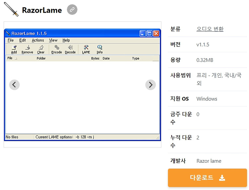249x190 pixels.
Task: Minimize the RazorLame window
Action: coord(142,34)
